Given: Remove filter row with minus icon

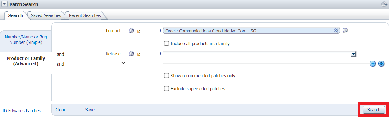Looking at the screenshot, I should tap(373, 64).
